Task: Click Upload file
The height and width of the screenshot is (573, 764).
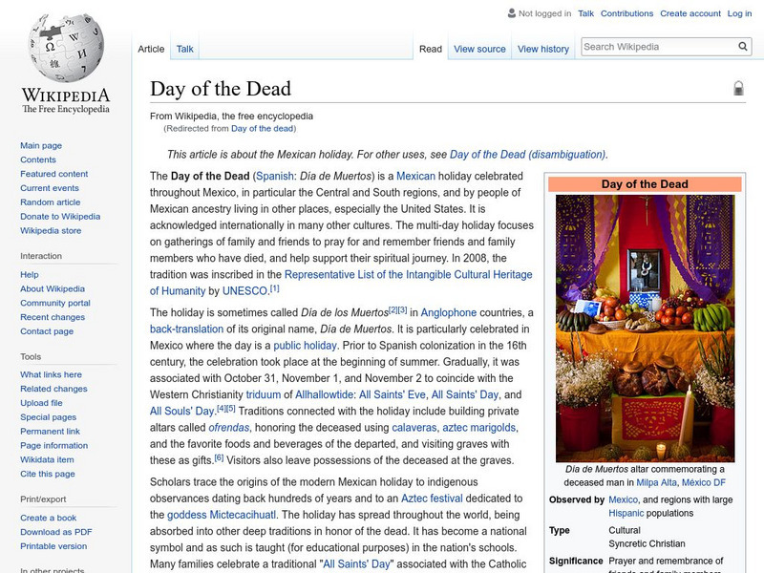Action: pos(41,402)
